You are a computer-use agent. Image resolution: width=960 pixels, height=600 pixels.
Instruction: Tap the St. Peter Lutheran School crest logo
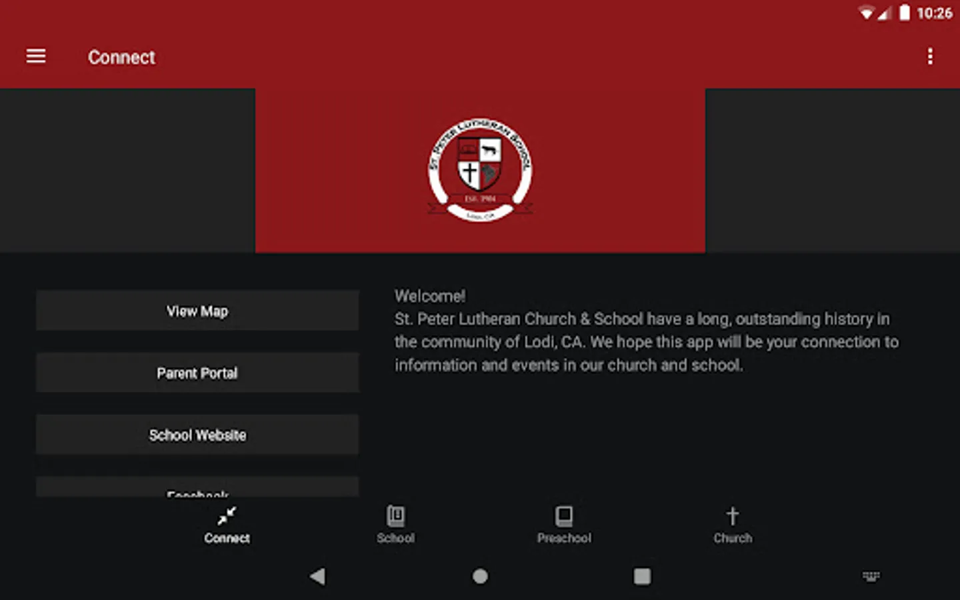(480, 170)
